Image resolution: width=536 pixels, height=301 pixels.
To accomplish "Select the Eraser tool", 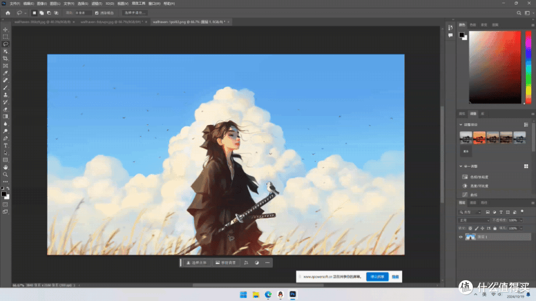I will (5, 109).
